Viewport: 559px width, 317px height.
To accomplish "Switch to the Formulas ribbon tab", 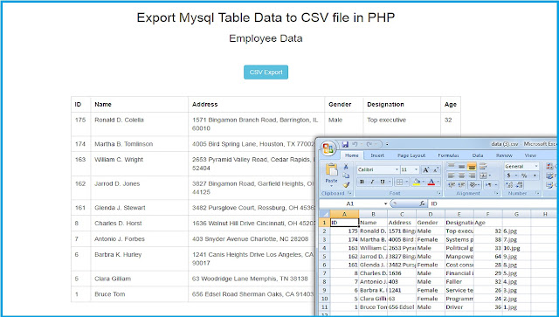I will click(448, 155).
